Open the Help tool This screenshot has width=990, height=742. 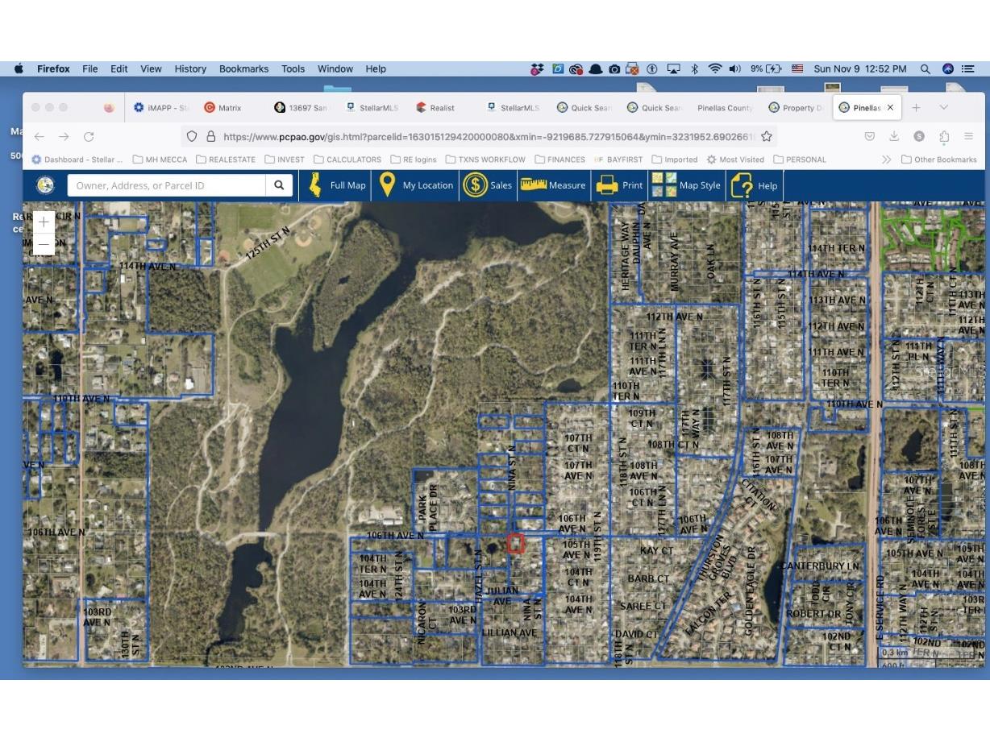[755, 185]
